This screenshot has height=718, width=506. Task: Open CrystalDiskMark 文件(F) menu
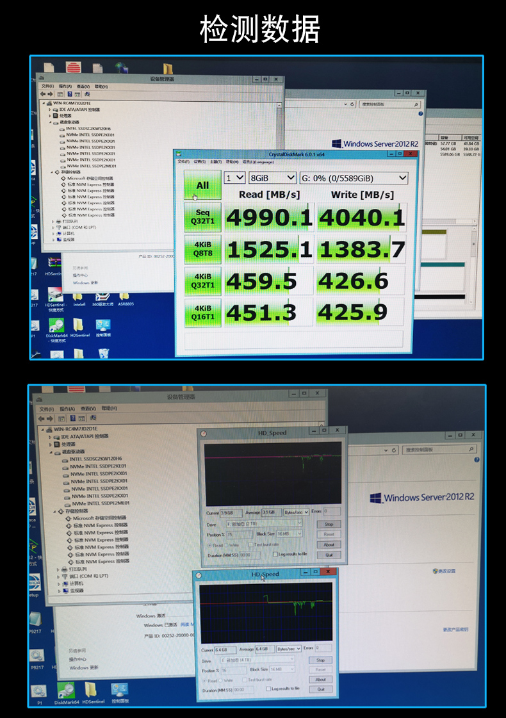click(183, 161)
